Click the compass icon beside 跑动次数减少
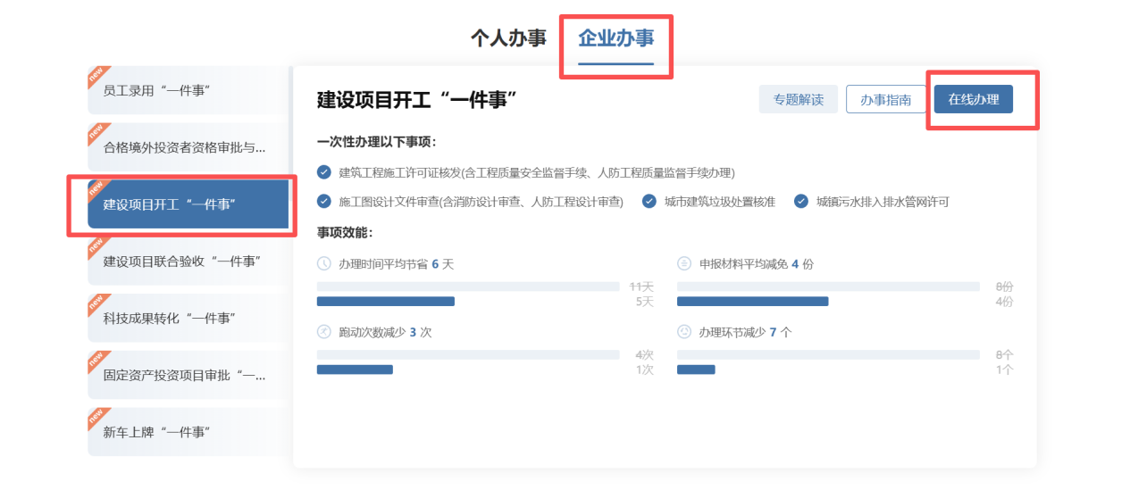This screenshot has width=1130, height=490. [x=324, y=332]
